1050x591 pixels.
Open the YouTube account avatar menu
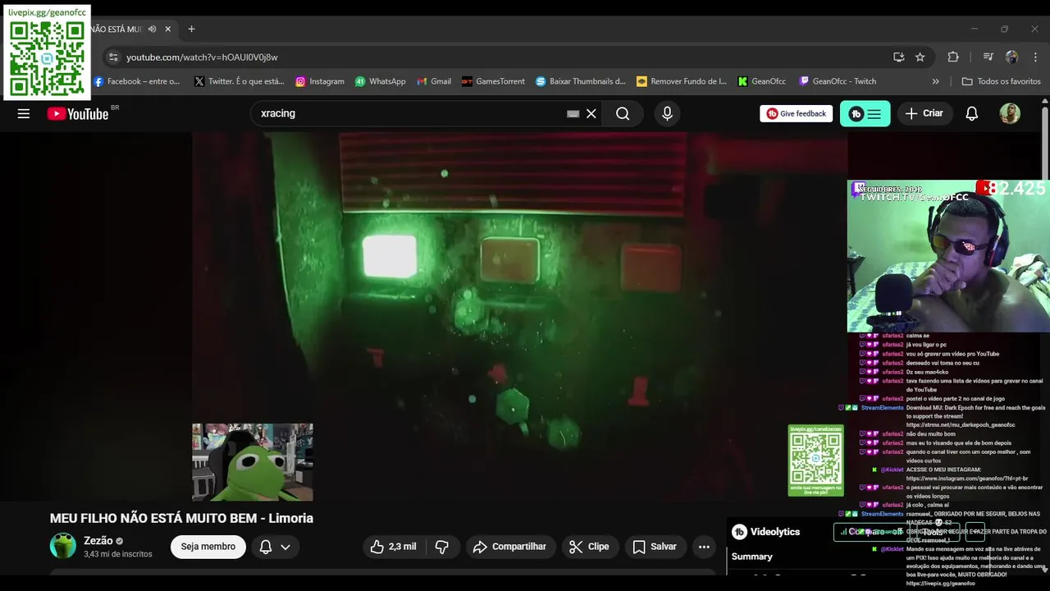pos(1010,114)
